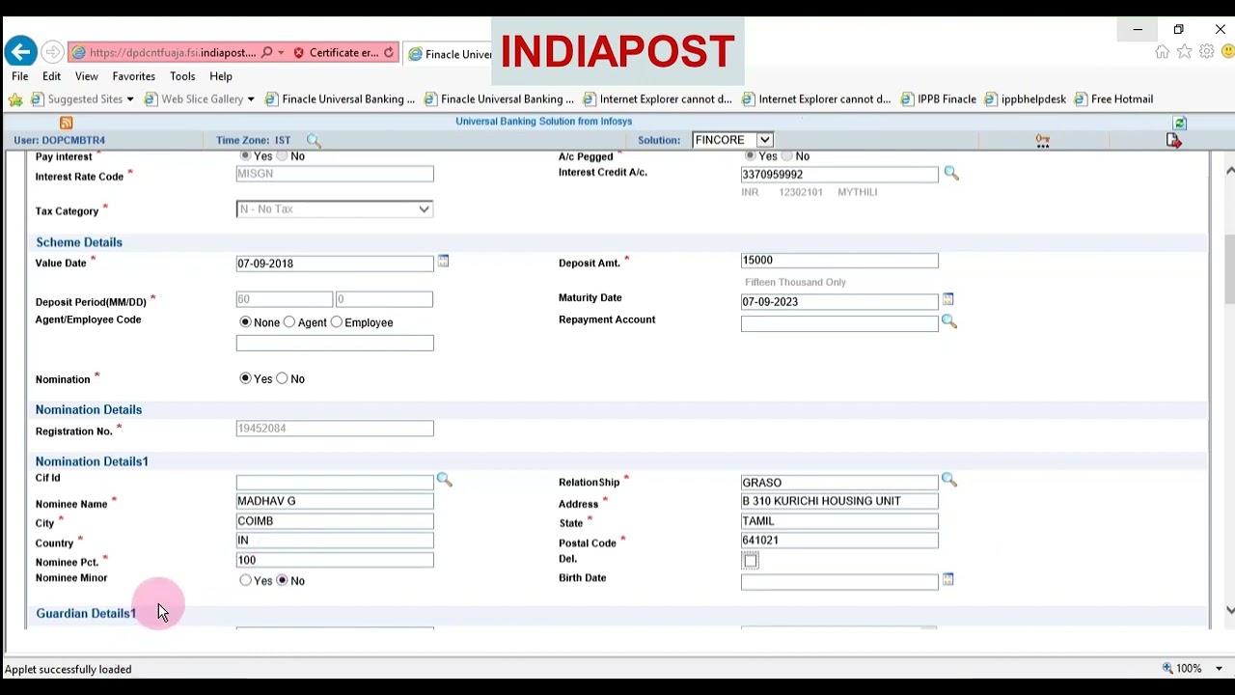Open the Value Date calendar picker

tap(443, 262)
